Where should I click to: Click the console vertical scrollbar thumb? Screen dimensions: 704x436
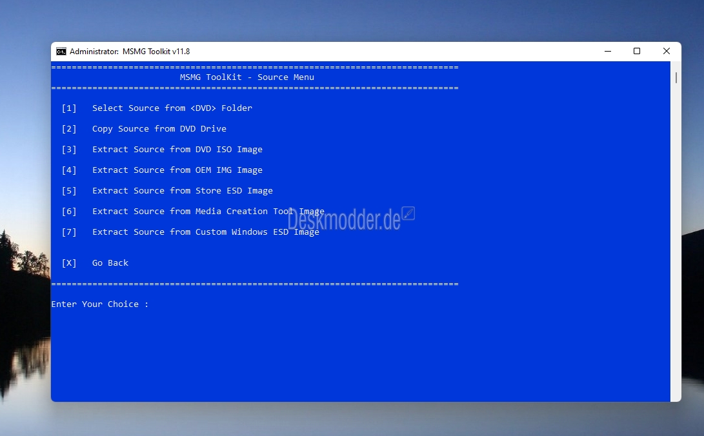click(x=676, y=77)
